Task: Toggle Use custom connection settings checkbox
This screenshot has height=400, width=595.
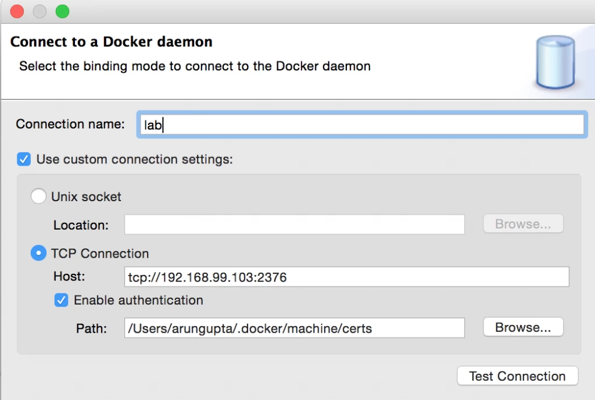Action: point(24,159)
